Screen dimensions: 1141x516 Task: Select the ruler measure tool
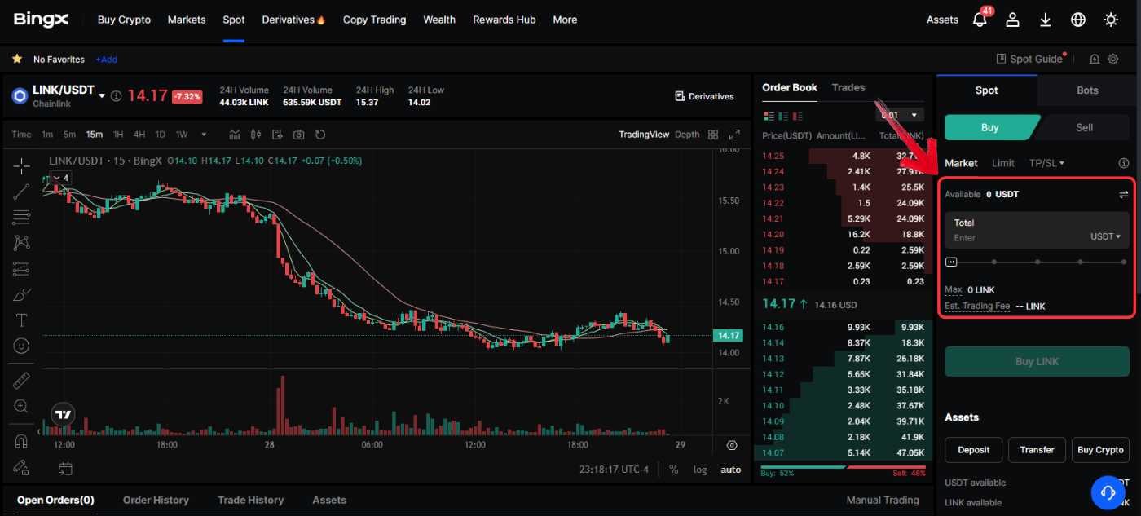point(22,380)
